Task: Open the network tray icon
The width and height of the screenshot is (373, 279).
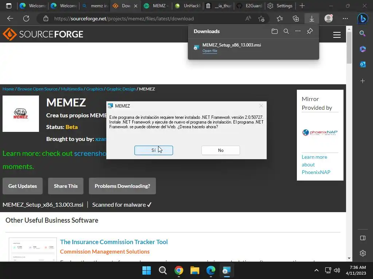Action: (328, 270)
